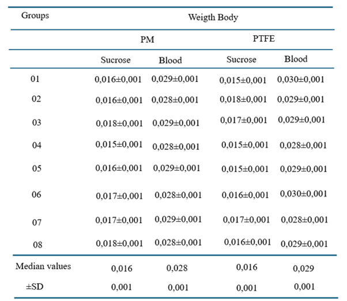Select group '04' row label
Image resolution: width=347 pixels, height=301 pixels.
pyautogui.click(x=36, y=144)
